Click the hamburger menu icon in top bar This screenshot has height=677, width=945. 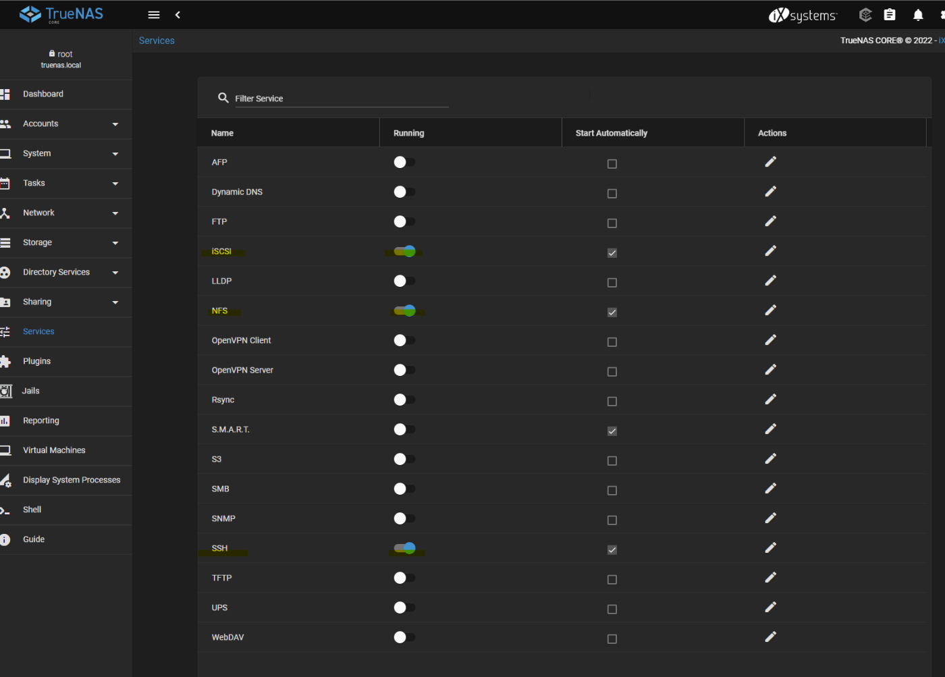154,15
